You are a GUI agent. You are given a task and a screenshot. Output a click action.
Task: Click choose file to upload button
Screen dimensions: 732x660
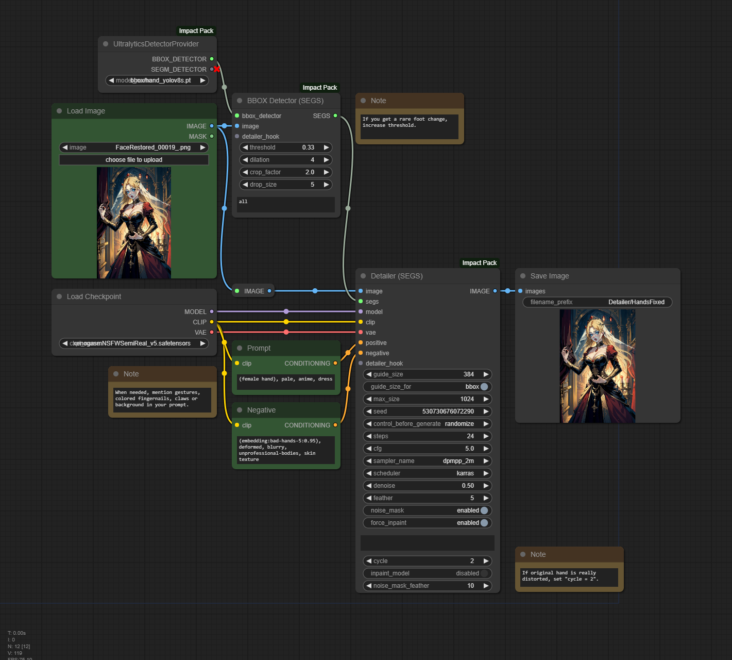pyautogui.click(x=134, y=160)
